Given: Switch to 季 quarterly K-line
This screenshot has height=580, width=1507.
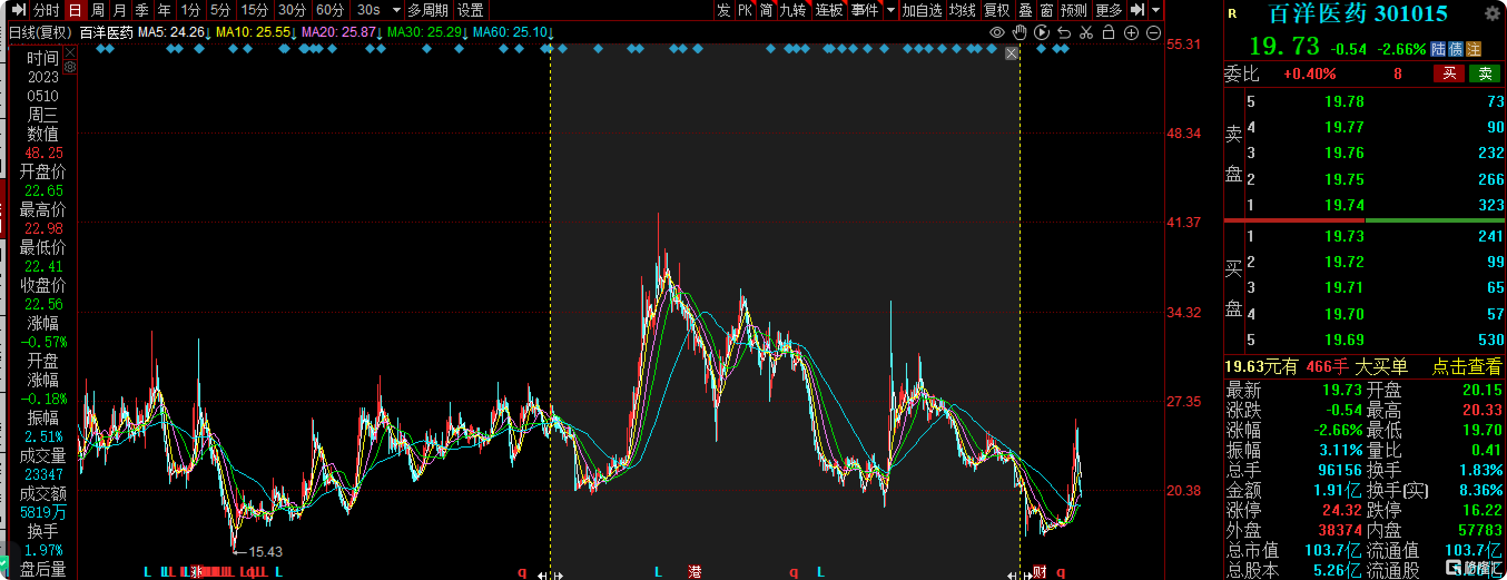Looking at the screenshot, I should [x=141, y=9].
